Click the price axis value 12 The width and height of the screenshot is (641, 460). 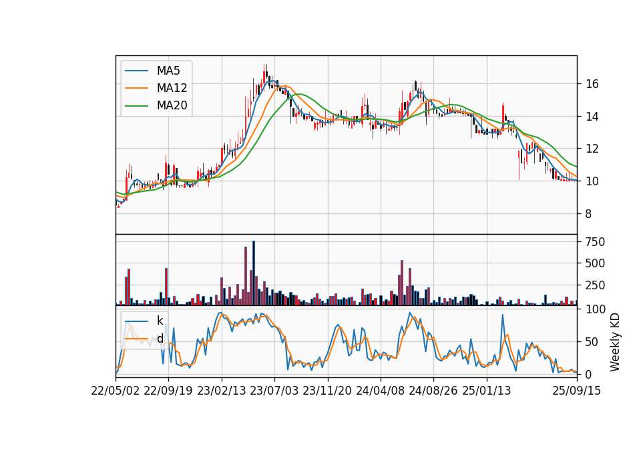click(x=592, y=149)
